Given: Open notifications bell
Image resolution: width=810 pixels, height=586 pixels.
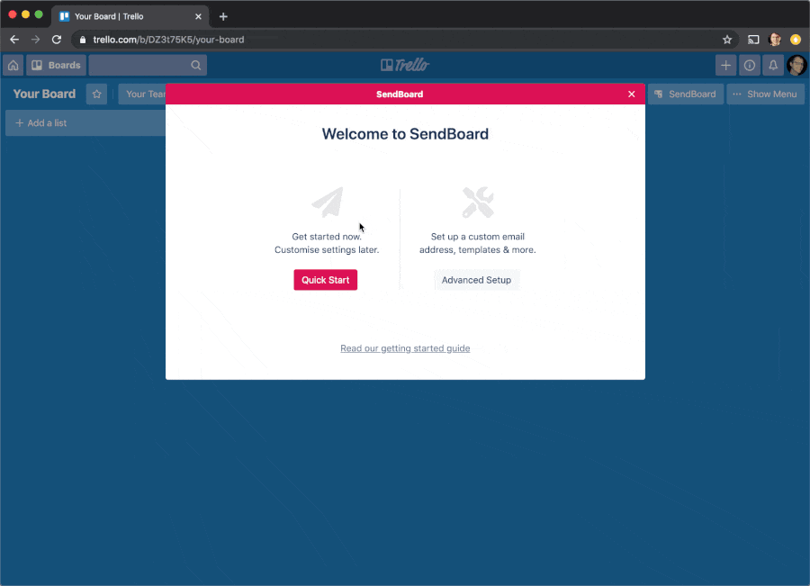Looking at the screenshot, I should (x=773, y=65).
